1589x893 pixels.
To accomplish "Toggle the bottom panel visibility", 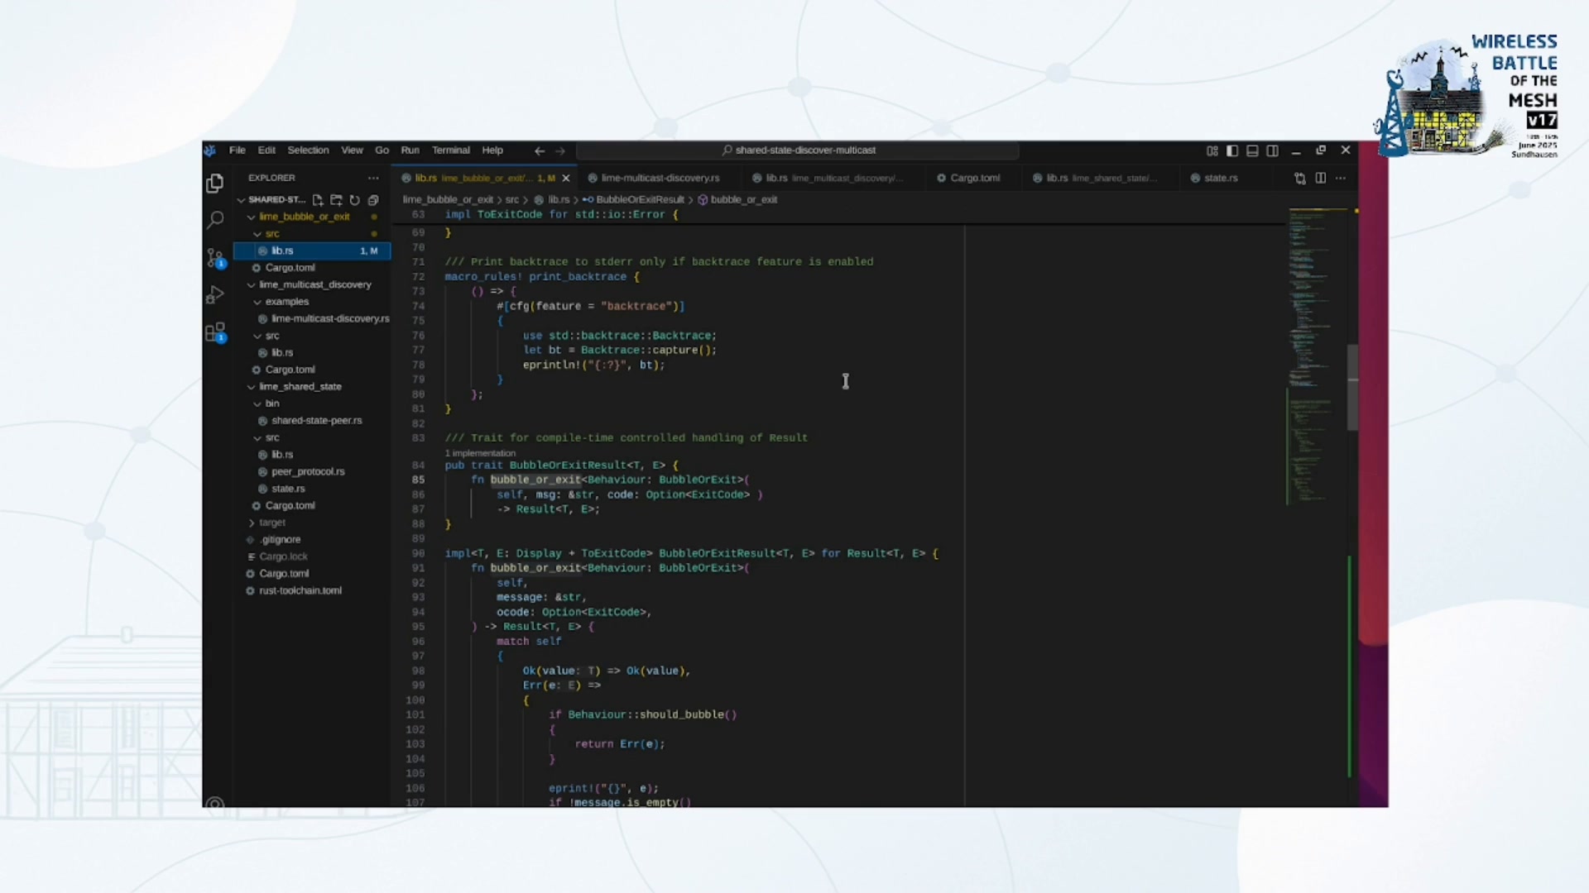I will 1252,150.
